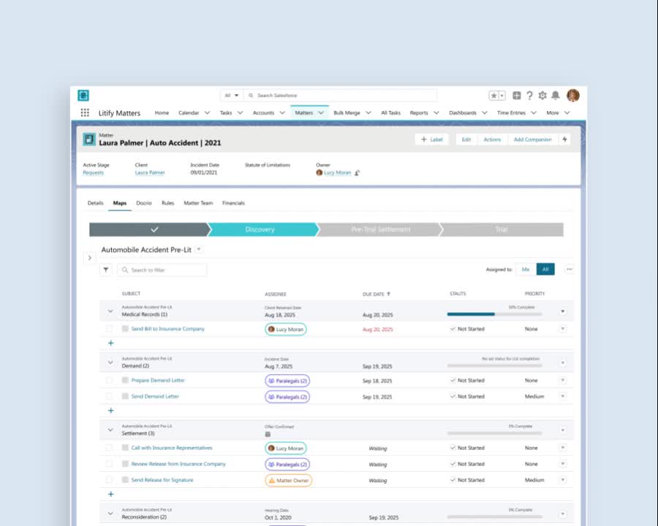Click Matter Owner warning pill

coord(288,480)
